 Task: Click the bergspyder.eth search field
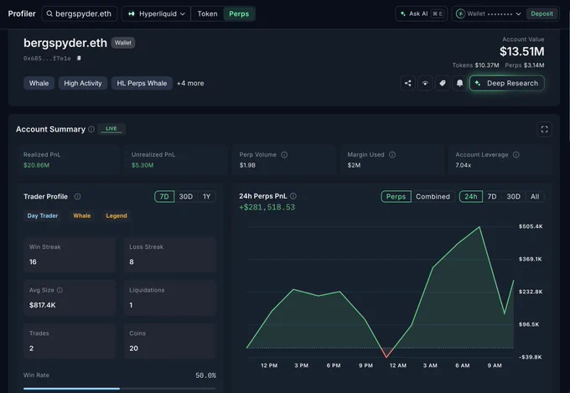pos(80,13)
